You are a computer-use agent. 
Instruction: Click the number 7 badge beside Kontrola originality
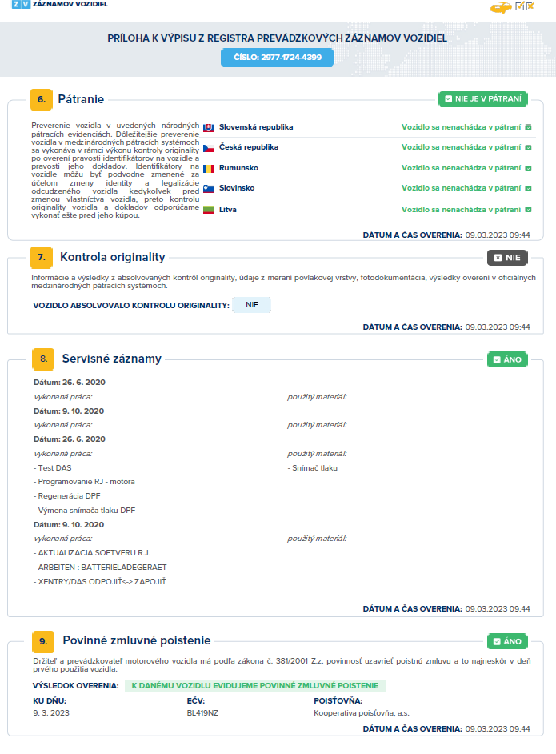click(42, 257)
